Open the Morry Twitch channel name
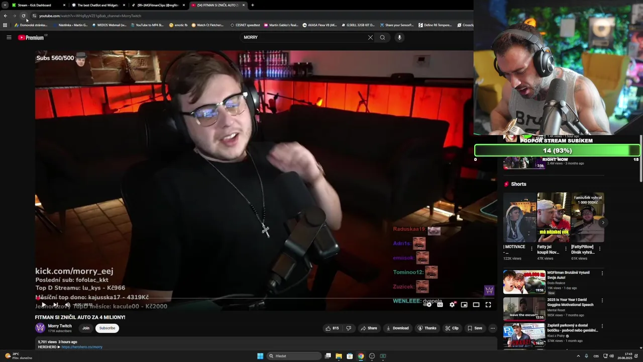 (60, 326)
